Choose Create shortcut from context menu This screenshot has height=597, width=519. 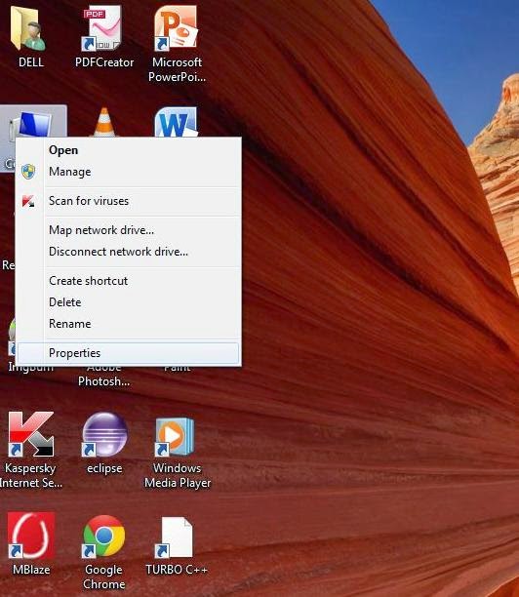tap(128, 281)
